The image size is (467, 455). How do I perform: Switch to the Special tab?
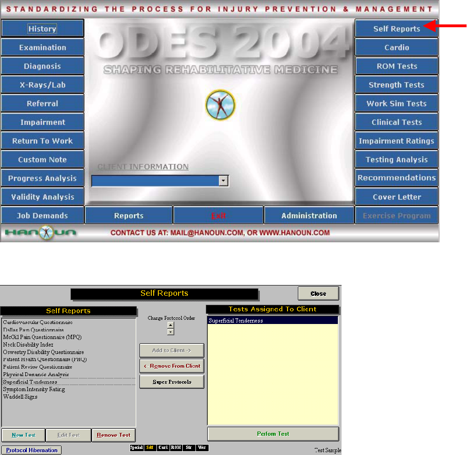[136, 447]
